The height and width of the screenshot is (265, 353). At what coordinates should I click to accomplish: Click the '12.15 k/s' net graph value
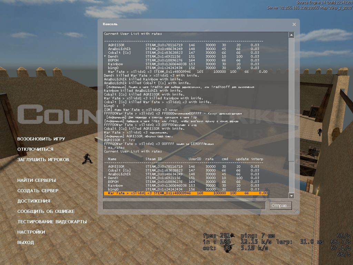pos(256,242)
